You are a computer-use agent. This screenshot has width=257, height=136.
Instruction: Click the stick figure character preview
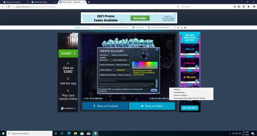pyautogui.click(x=144, y=56)
